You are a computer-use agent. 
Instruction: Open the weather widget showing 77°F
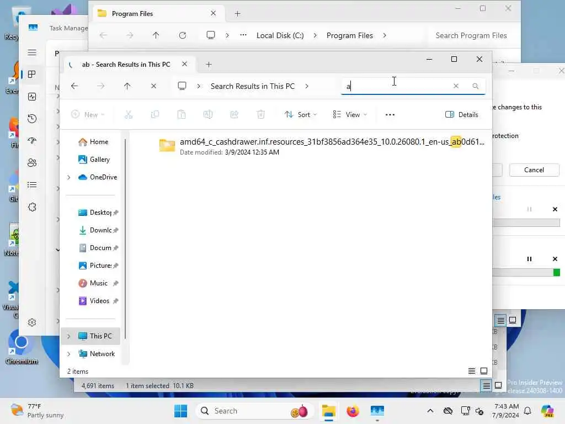(x=37, y=411)
